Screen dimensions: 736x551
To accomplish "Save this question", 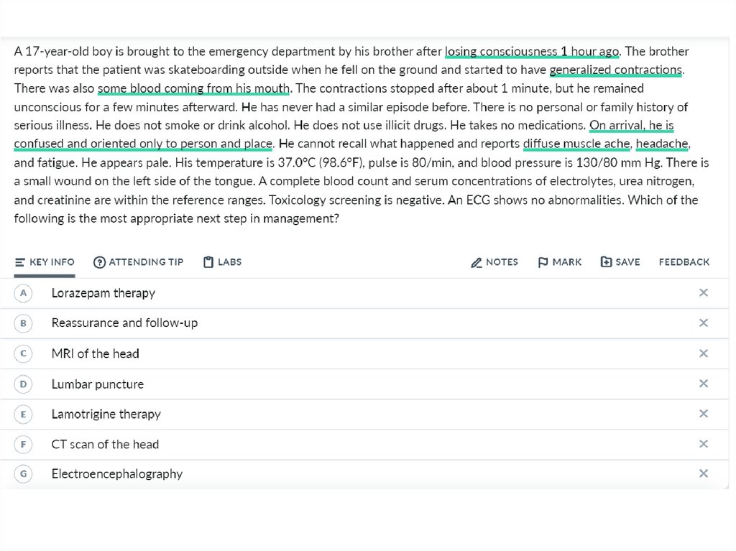I will tap(620, 262).
